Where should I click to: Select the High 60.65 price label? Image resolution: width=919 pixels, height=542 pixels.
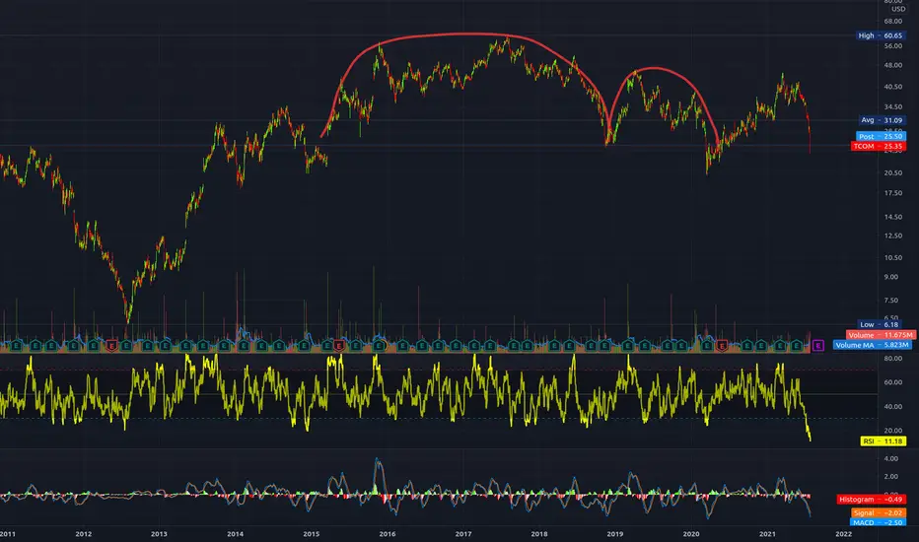coord(881,35)
